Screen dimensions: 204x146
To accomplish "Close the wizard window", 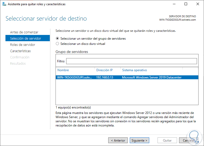I will click(x=198, y=4).
